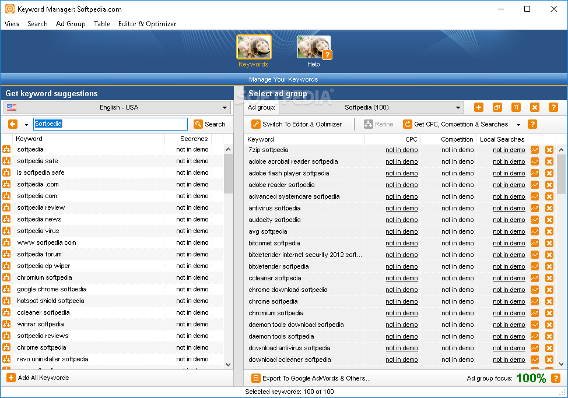568x398 pixels.
Task: Remove '7zip softpedia' from ad group
Action: point(549,150)
